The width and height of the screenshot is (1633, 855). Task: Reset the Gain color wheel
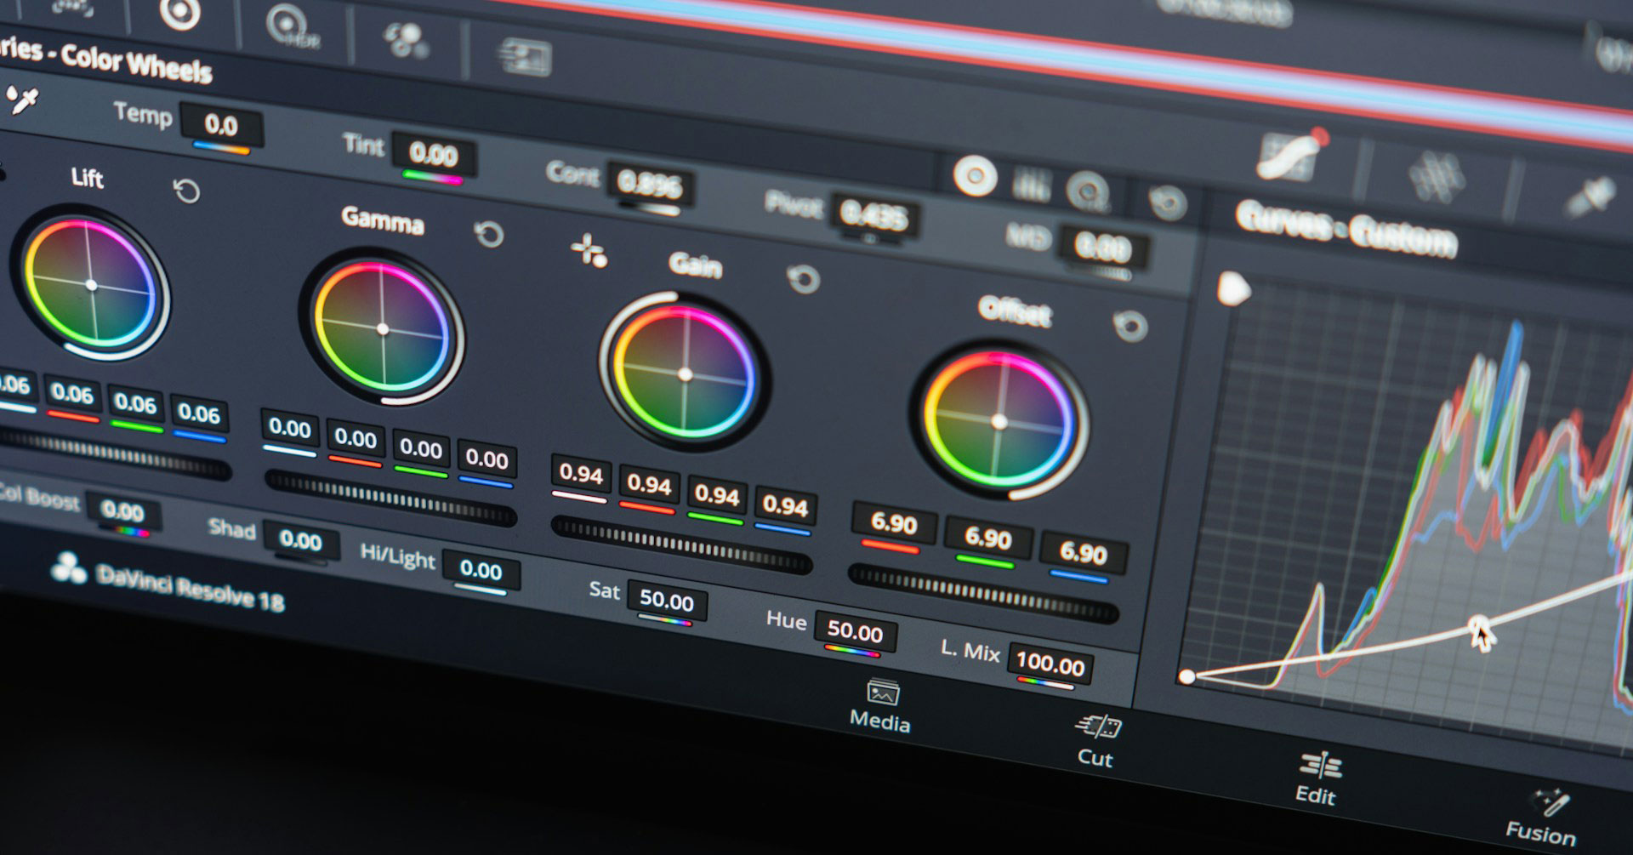pyautogui.click(x=803, y=278)
